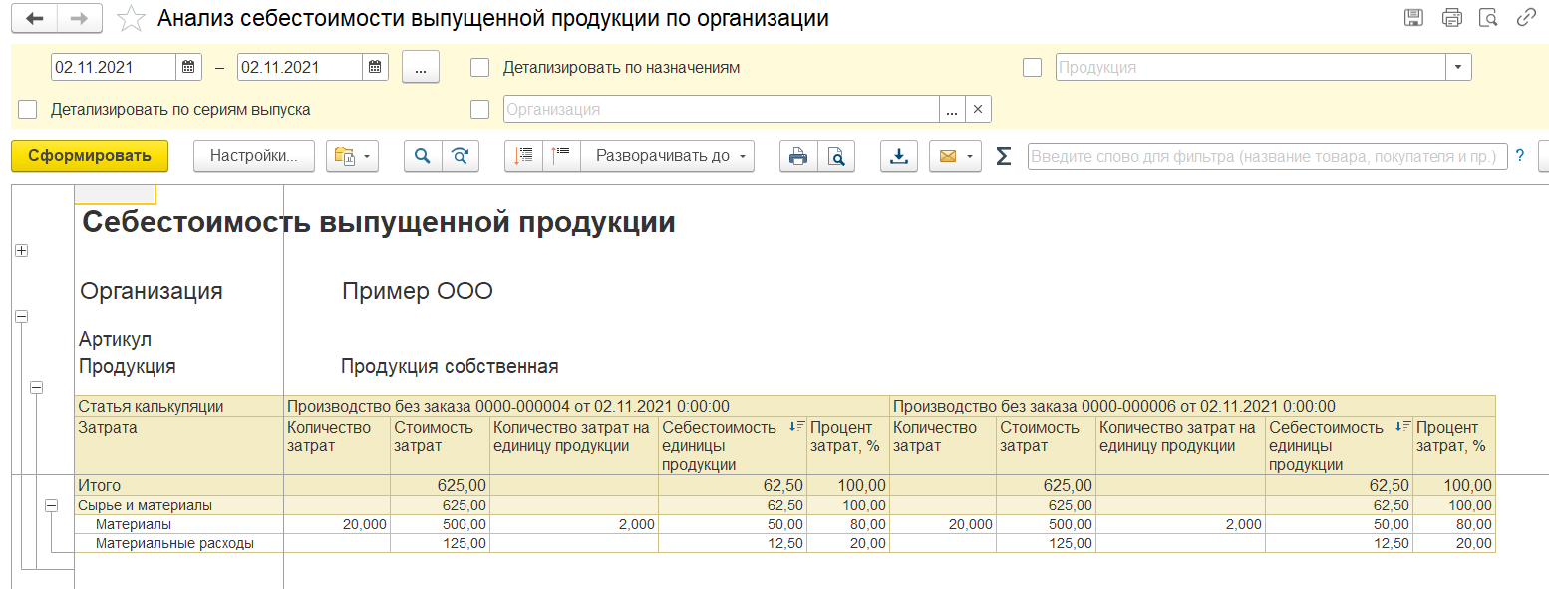Add report to favorites with star

coord(130,18)
